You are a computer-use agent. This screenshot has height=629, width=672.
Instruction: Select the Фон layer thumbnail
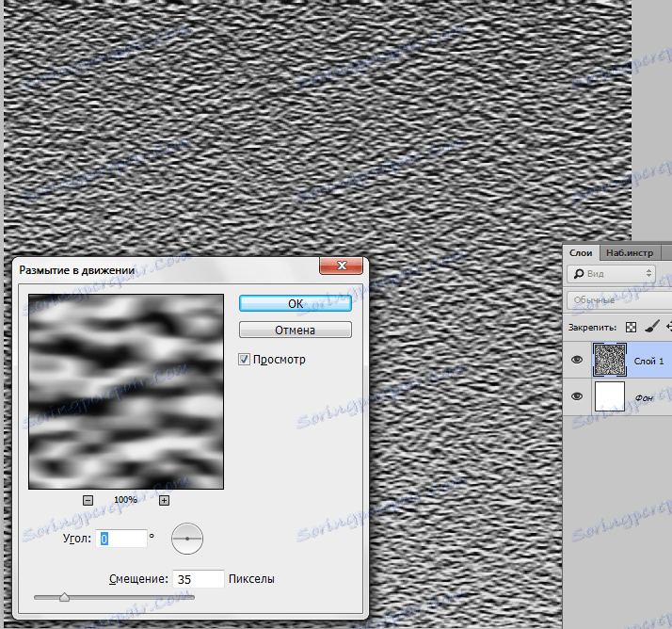pyautogui.click(x=610, y=396)
